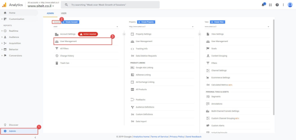
Task: Click the arrow between Account and Property columns
Action: coord(124,34)
